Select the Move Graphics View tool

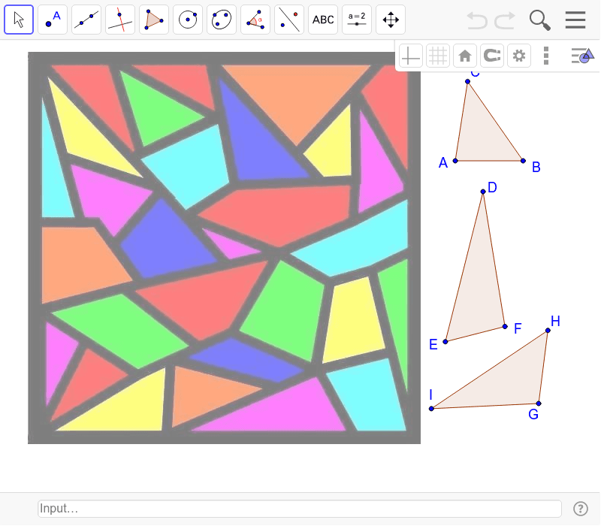(390, 20)
